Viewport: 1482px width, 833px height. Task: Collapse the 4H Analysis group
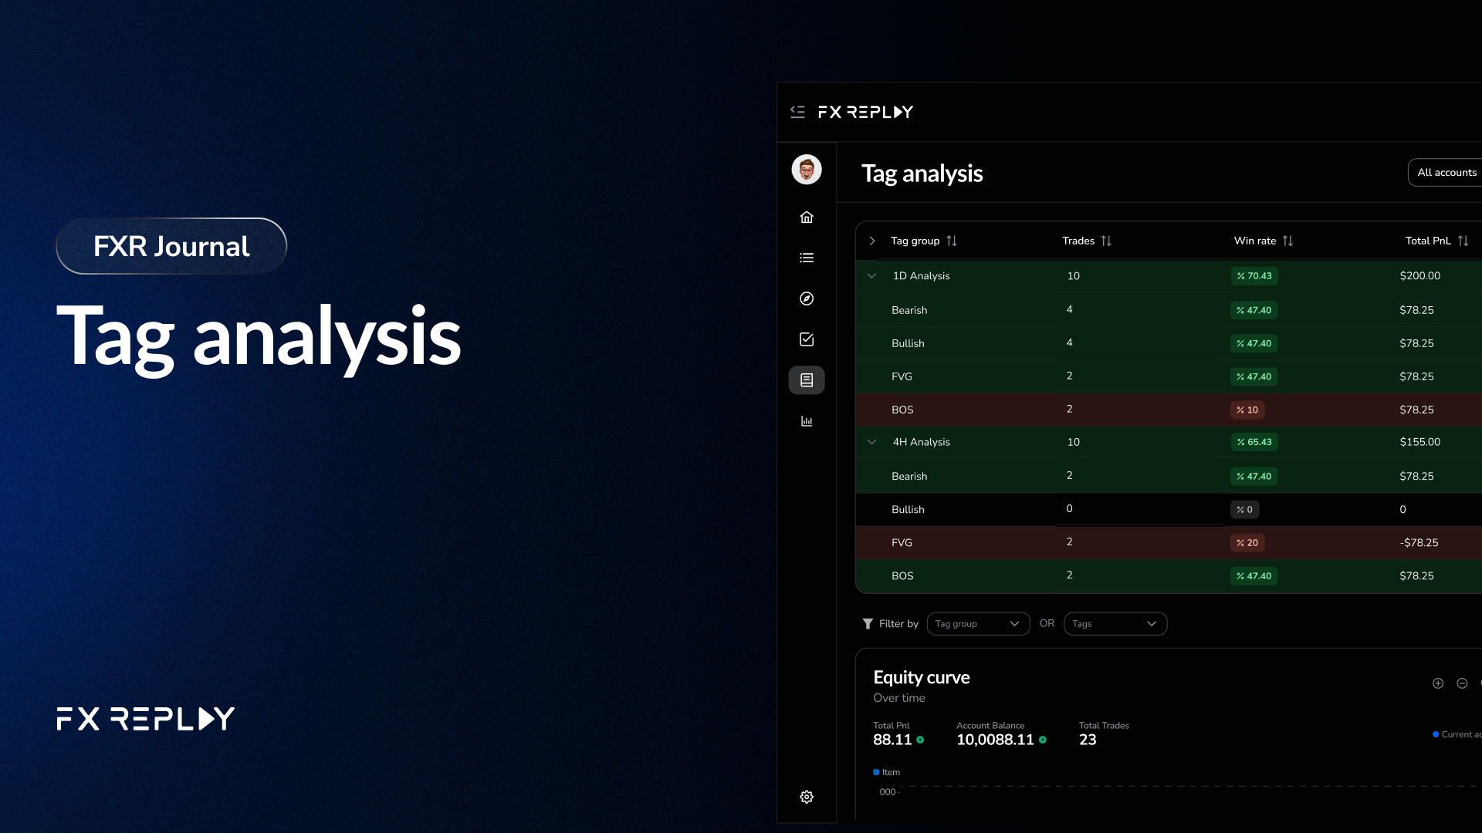pos(872,442)
